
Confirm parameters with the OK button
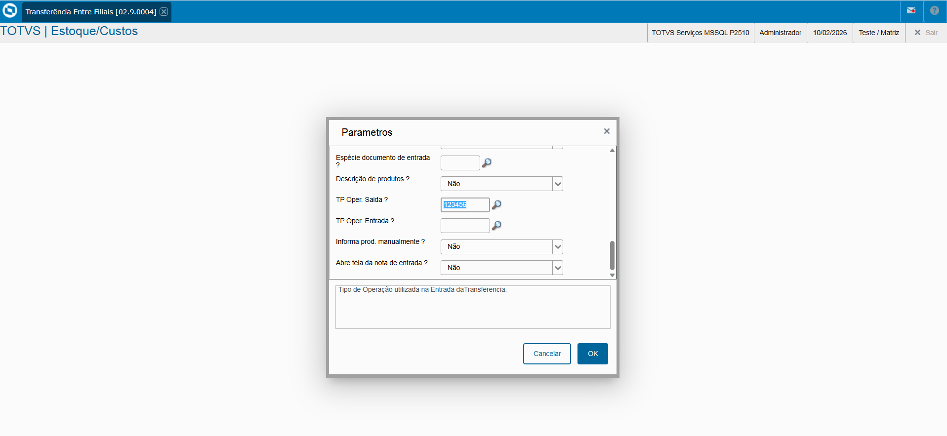tap(593, 354)
